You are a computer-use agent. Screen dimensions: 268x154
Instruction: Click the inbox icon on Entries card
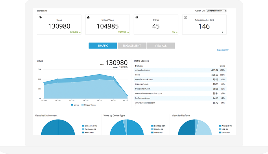click(x=137, y=17)
